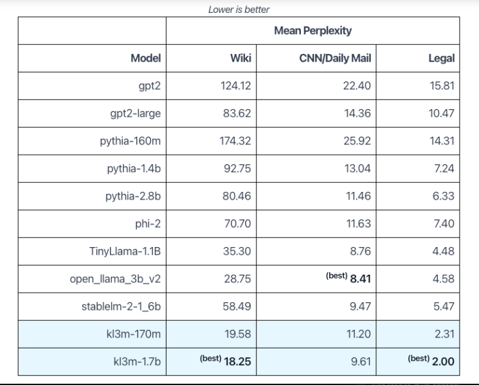The image size is (479, 385).
Task: Click the CNN/Daily Mail column header
Action: pos(335,58)
